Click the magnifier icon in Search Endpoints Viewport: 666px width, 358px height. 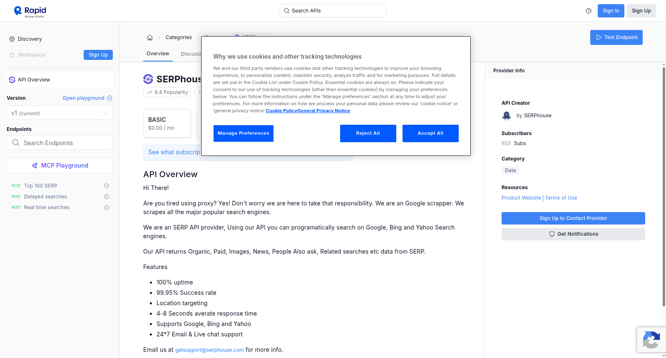16,143
